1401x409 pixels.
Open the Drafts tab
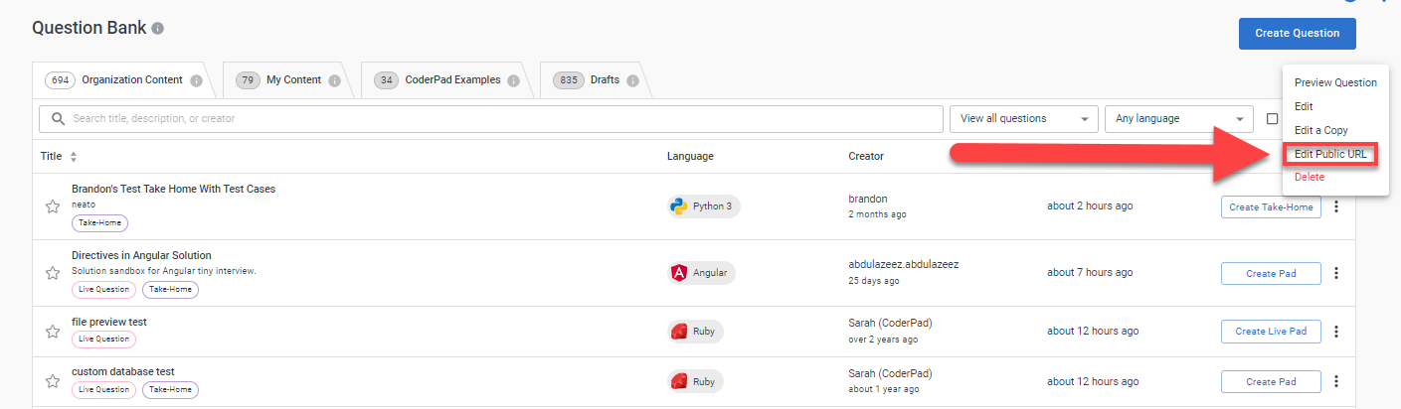[606, 80]
